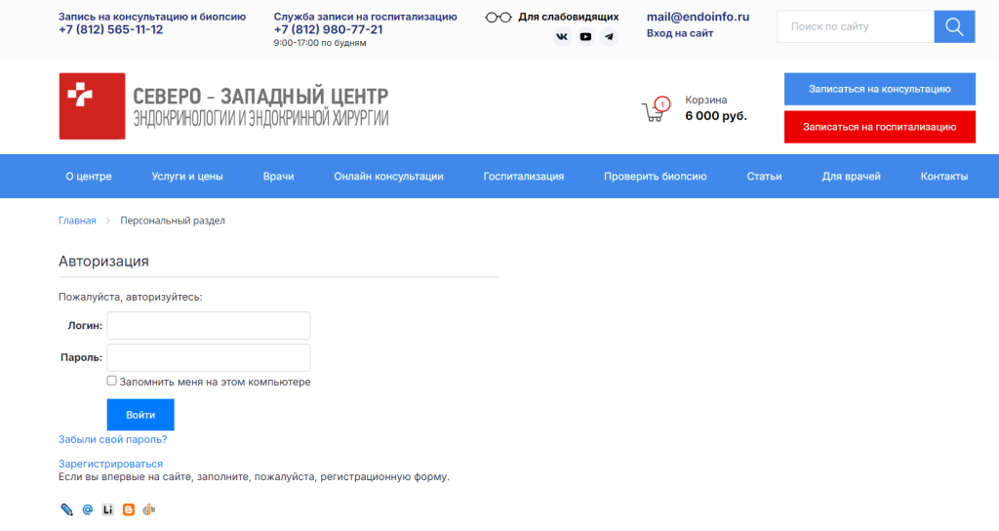Click 'Вход на сайт' link
Viewport: 999px width, 531px height.
(680, 33)
